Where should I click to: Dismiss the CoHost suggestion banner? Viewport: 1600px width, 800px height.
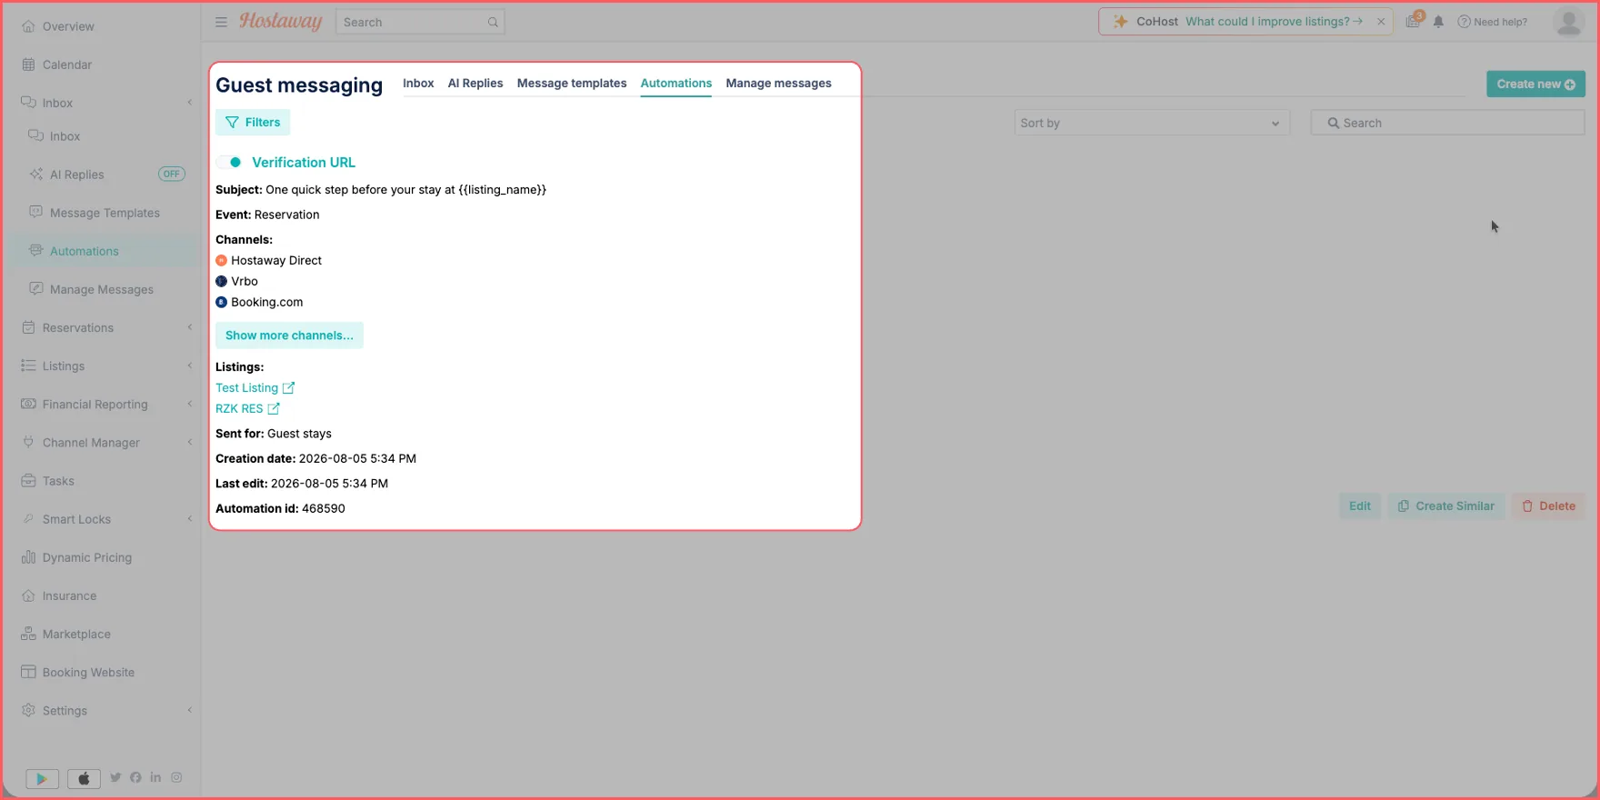[x=1381, y=22]
